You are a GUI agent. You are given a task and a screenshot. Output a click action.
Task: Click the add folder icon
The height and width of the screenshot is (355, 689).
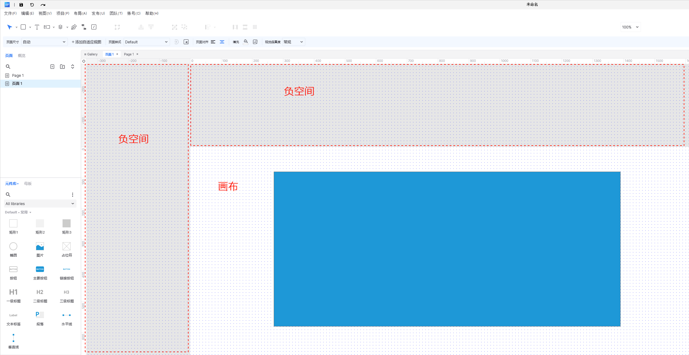[62, 67]
